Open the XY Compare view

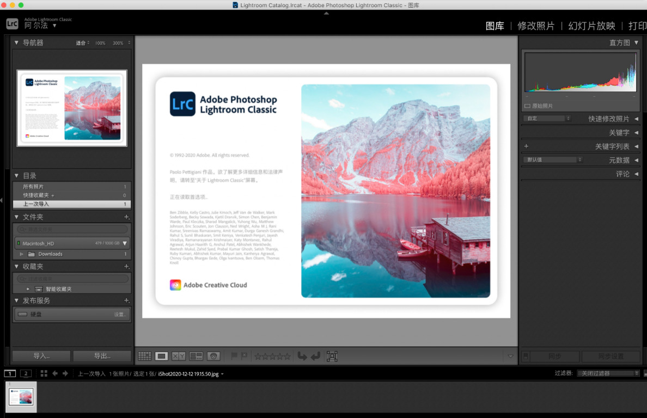(179, 356)
